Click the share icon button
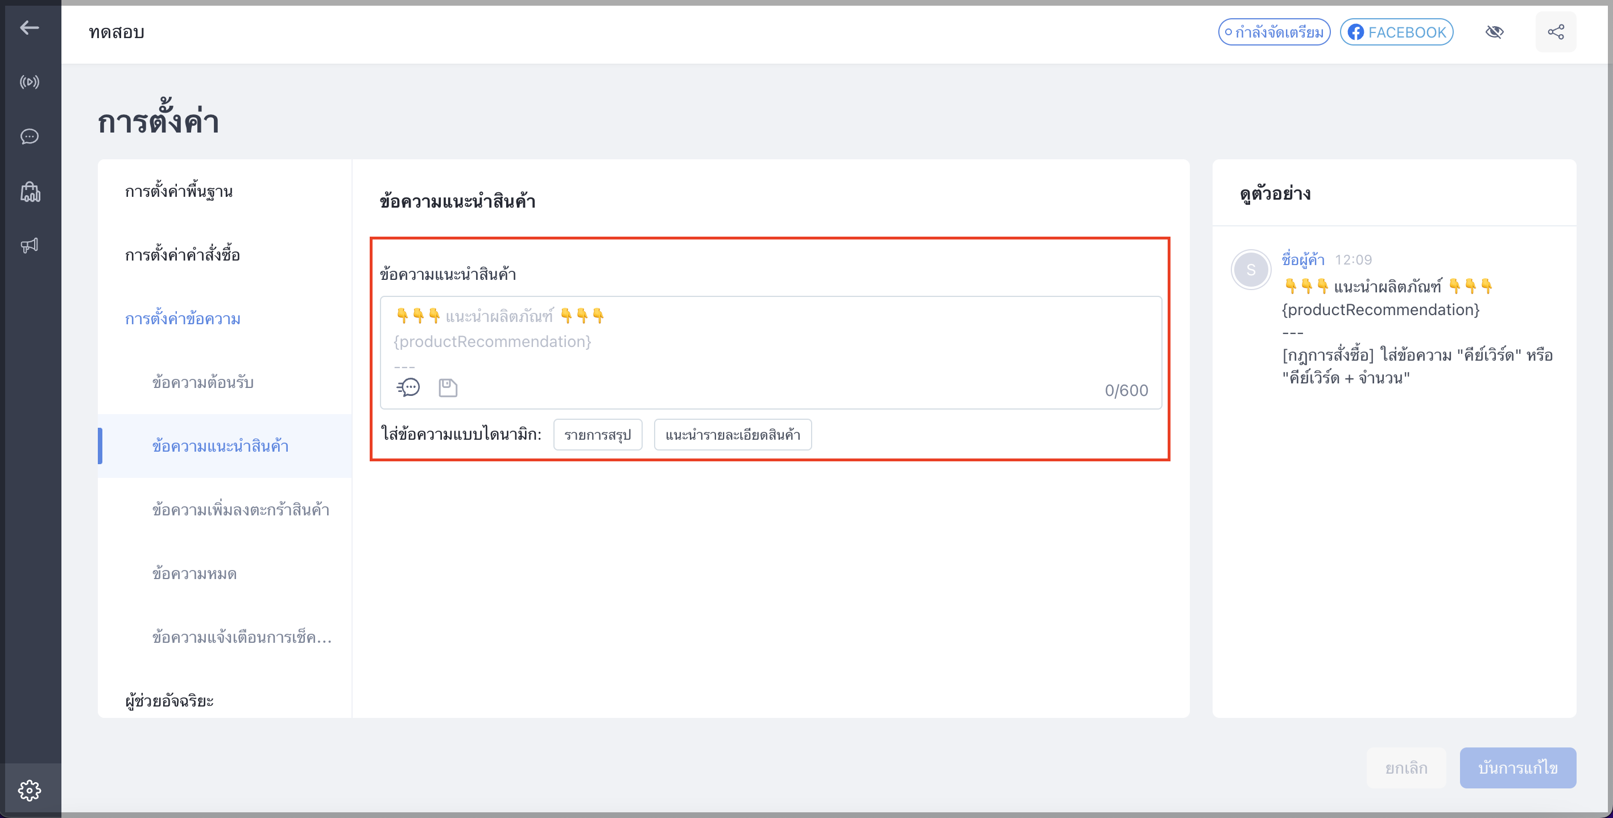 pyautogui.click(x=1556, y=32)
